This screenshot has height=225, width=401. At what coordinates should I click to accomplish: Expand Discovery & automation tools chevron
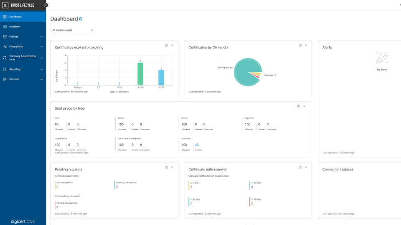point(42,58)
